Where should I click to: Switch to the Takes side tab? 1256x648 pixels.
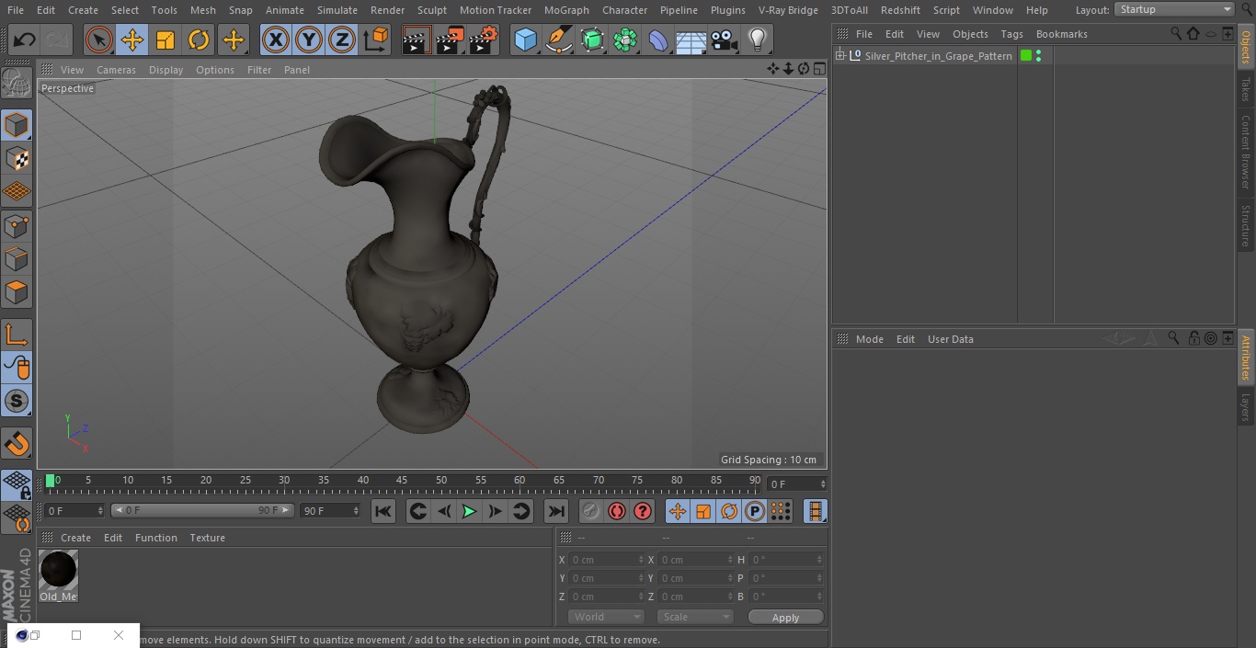1246,89
